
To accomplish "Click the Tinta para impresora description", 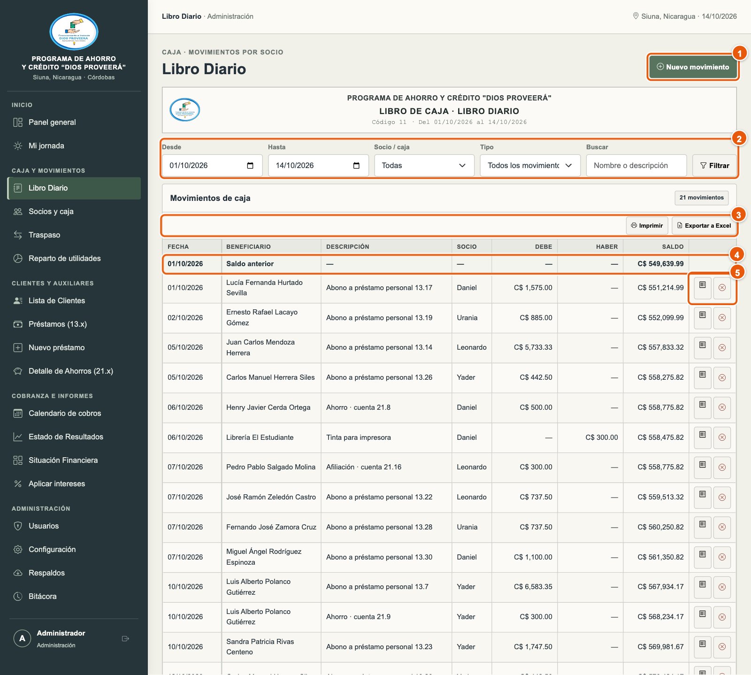I will pyautogui.click(x=359, y=437).
